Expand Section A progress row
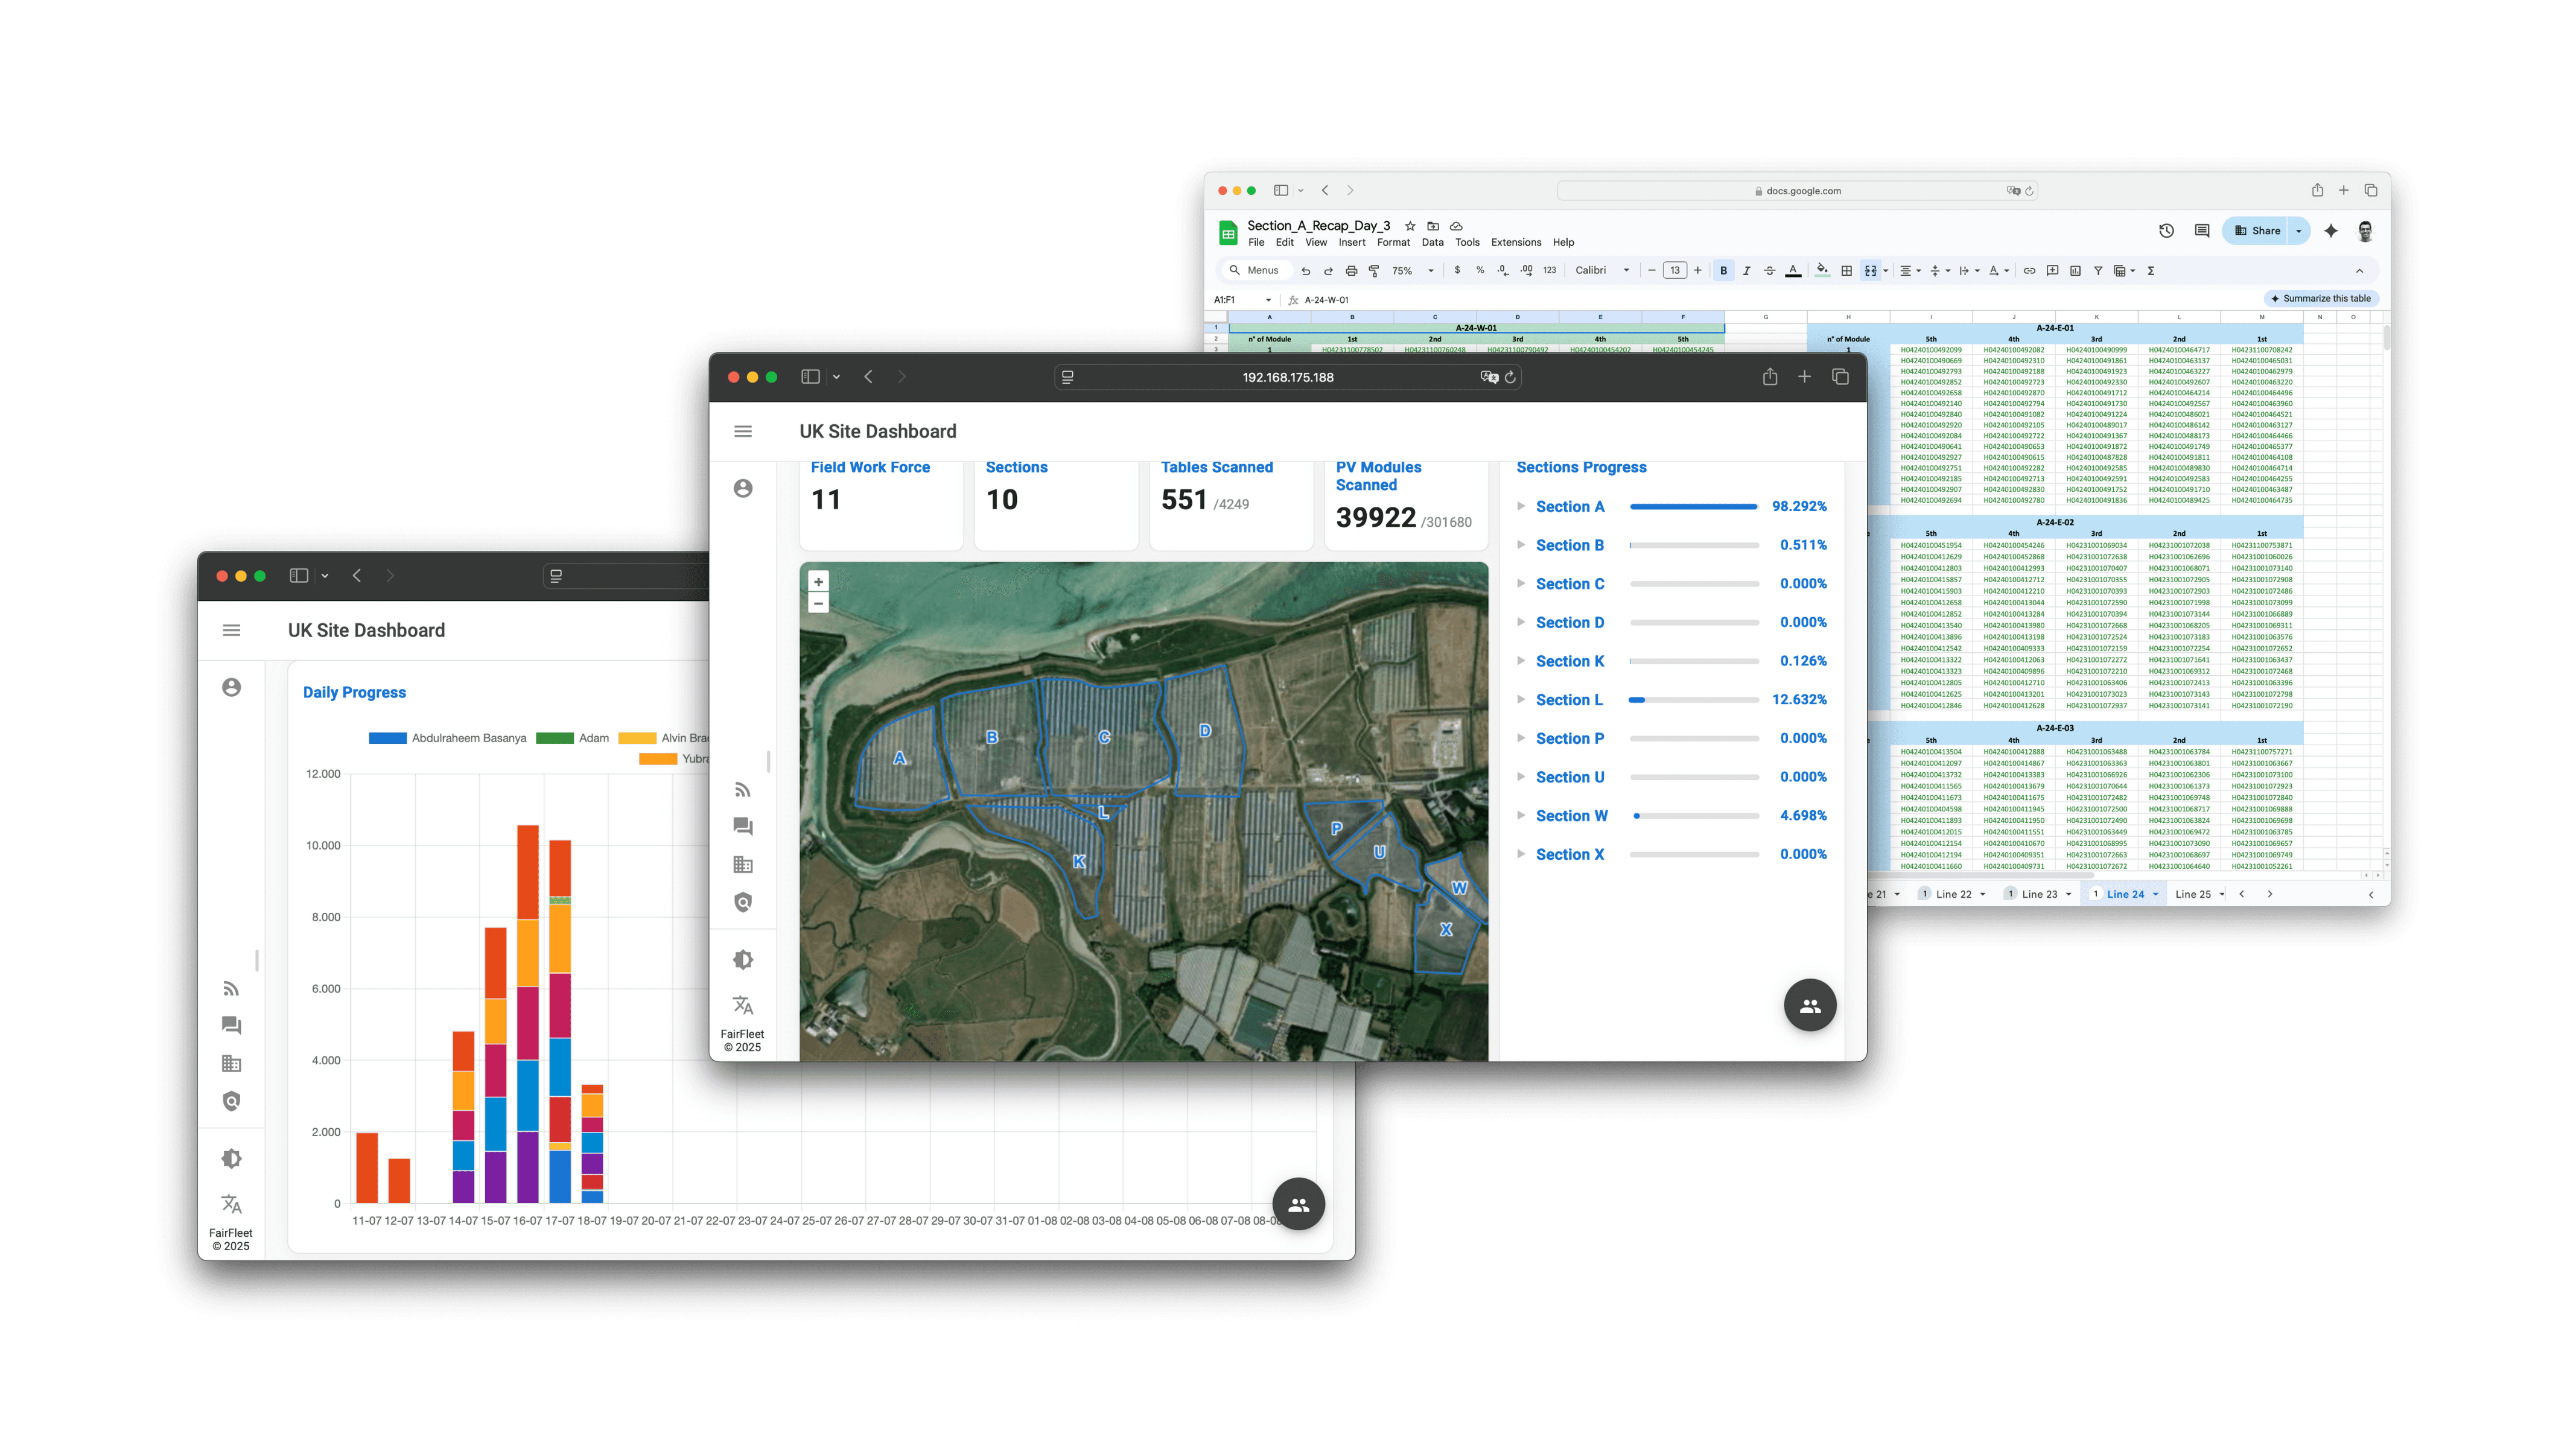 (1521, 507)
